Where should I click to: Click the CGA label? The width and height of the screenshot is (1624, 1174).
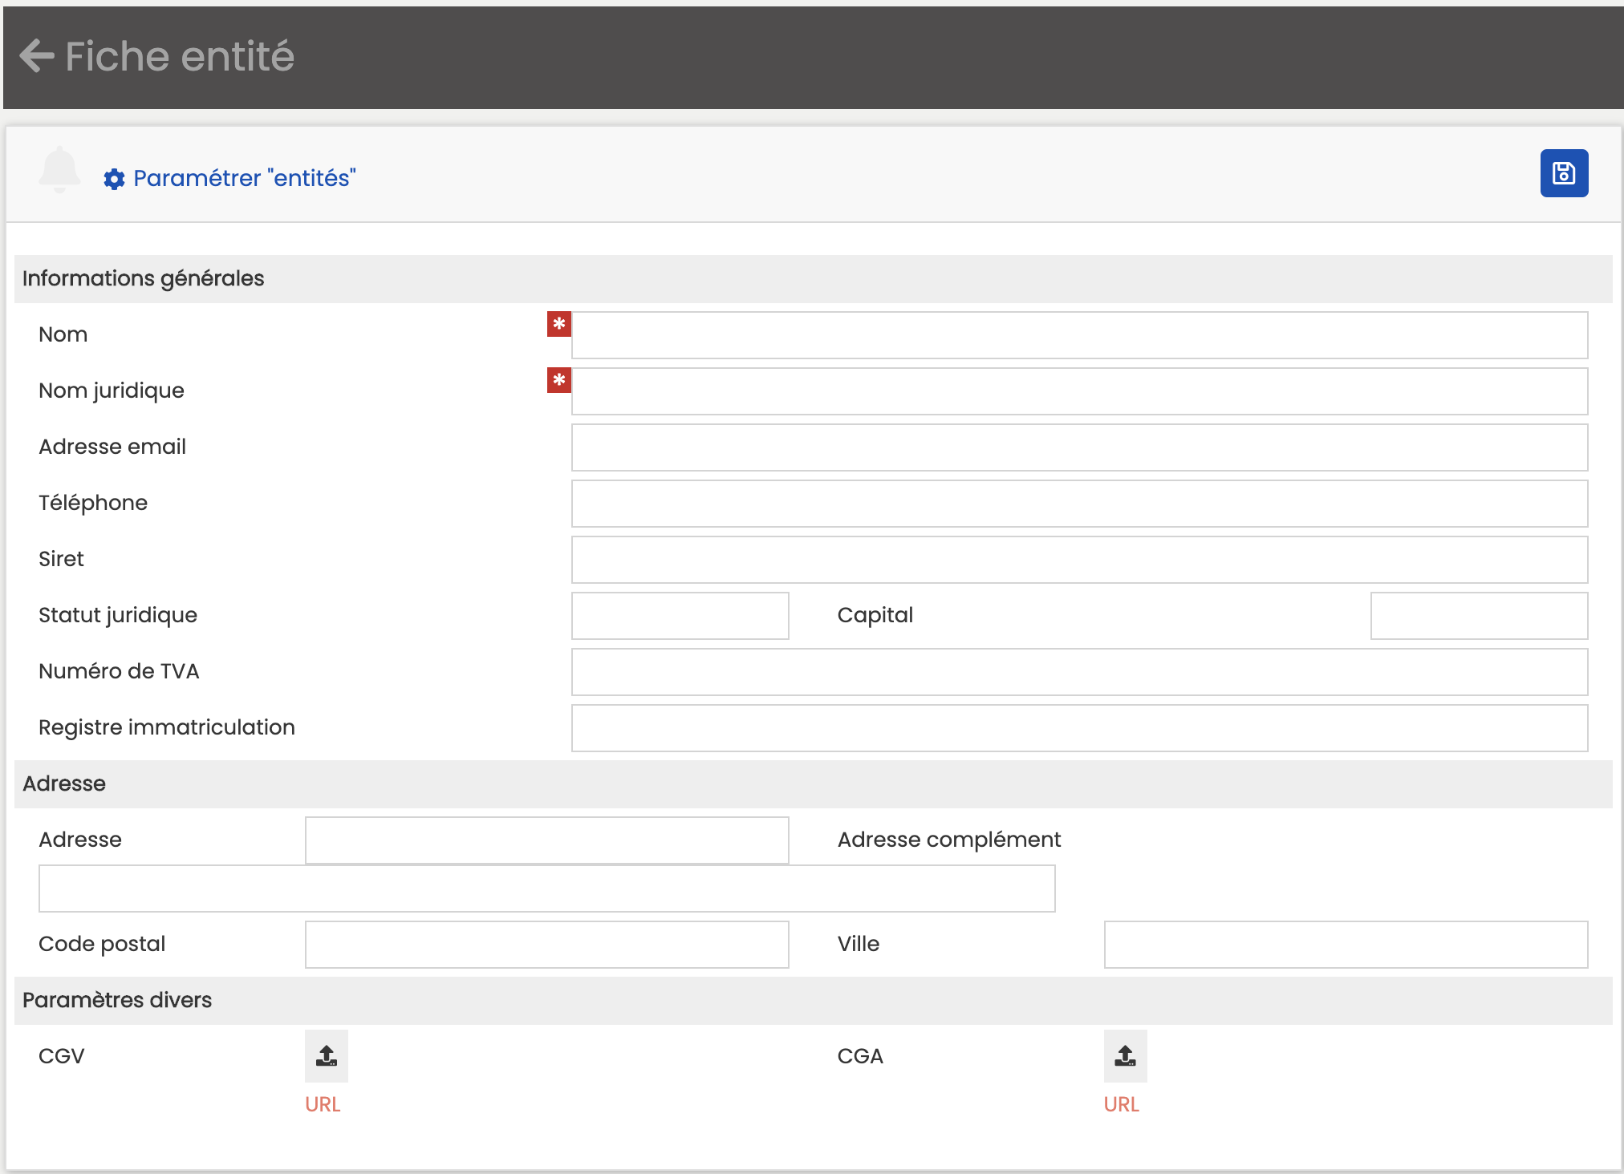pyautogui.click(x=860, y=1056)
